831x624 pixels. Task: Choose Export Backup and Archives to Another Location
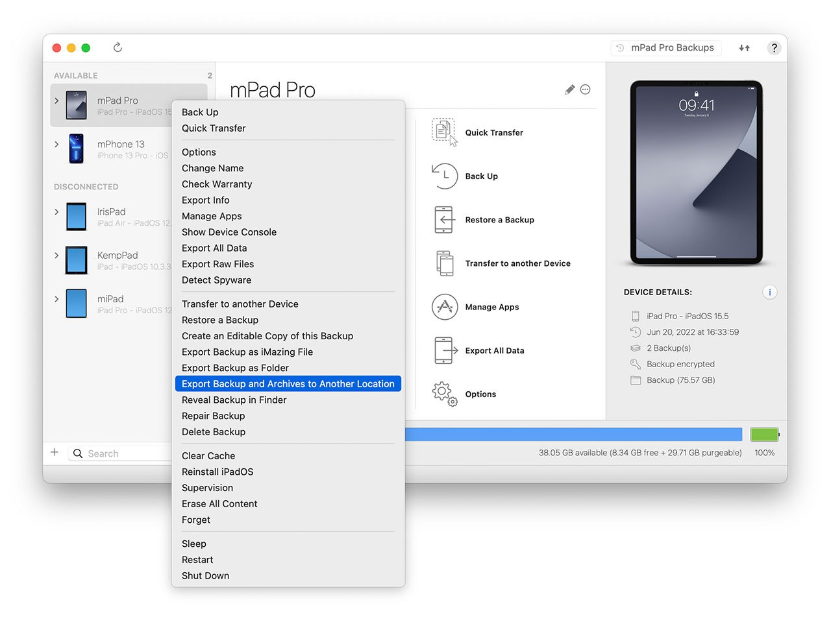pyautogui.click(x=288, y=384)
